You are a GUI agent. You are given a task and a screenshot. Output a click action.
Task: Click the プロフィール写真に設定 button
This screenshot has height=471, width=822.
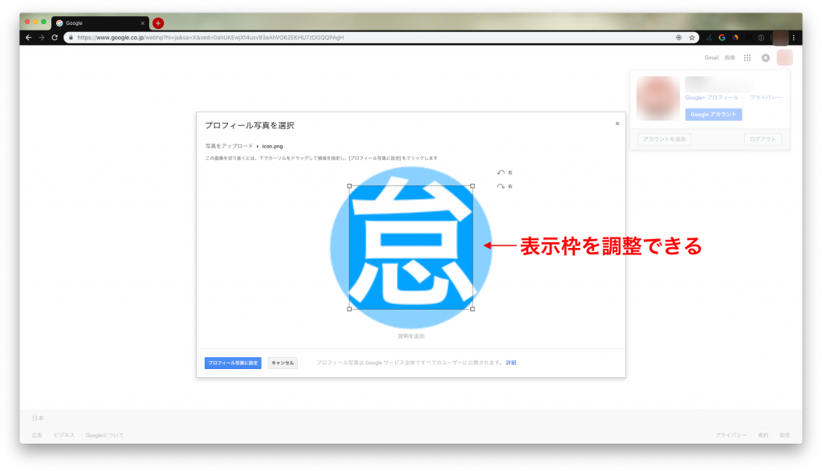(233, 363)
